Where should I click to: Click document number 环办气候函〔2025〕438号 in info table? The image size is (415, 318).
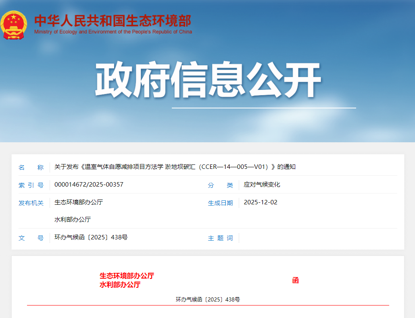coord(91,237)
